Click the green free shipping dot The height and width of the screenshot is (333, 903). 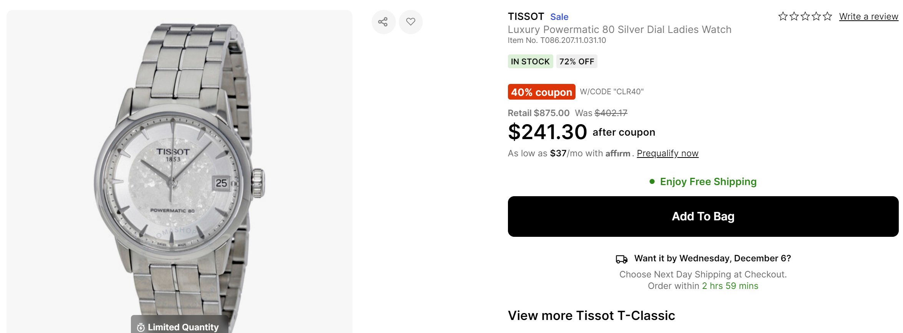(x=652, y=182)
